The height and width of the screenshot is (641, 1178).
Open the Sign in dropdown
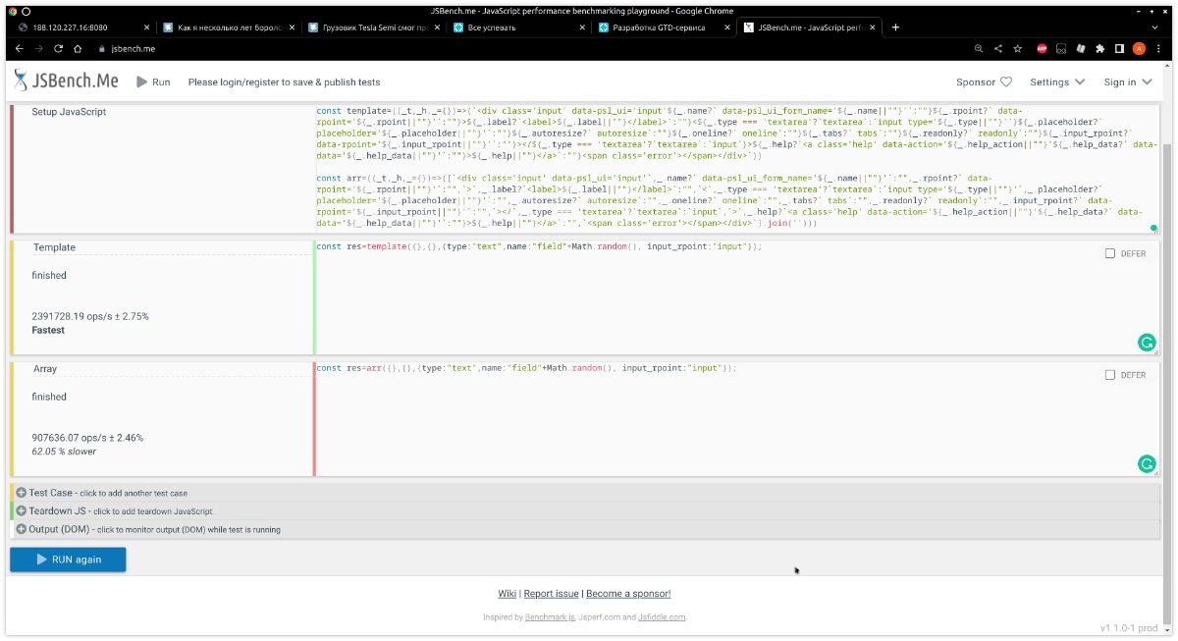coord(1126,82)
